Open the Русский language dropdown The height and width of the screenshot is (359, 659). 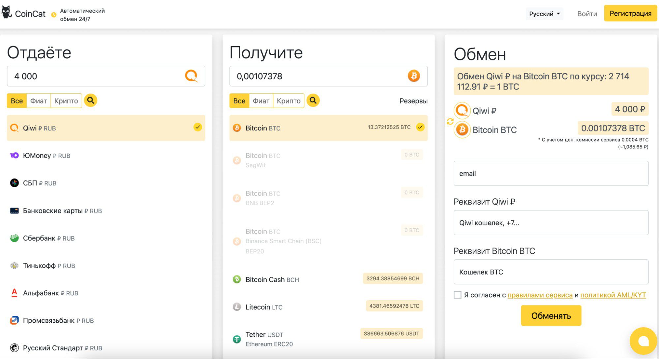tap(544, 14)
